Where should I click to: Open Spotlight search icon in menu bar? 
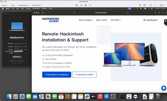pyautogui.click(x=149, y=9)
